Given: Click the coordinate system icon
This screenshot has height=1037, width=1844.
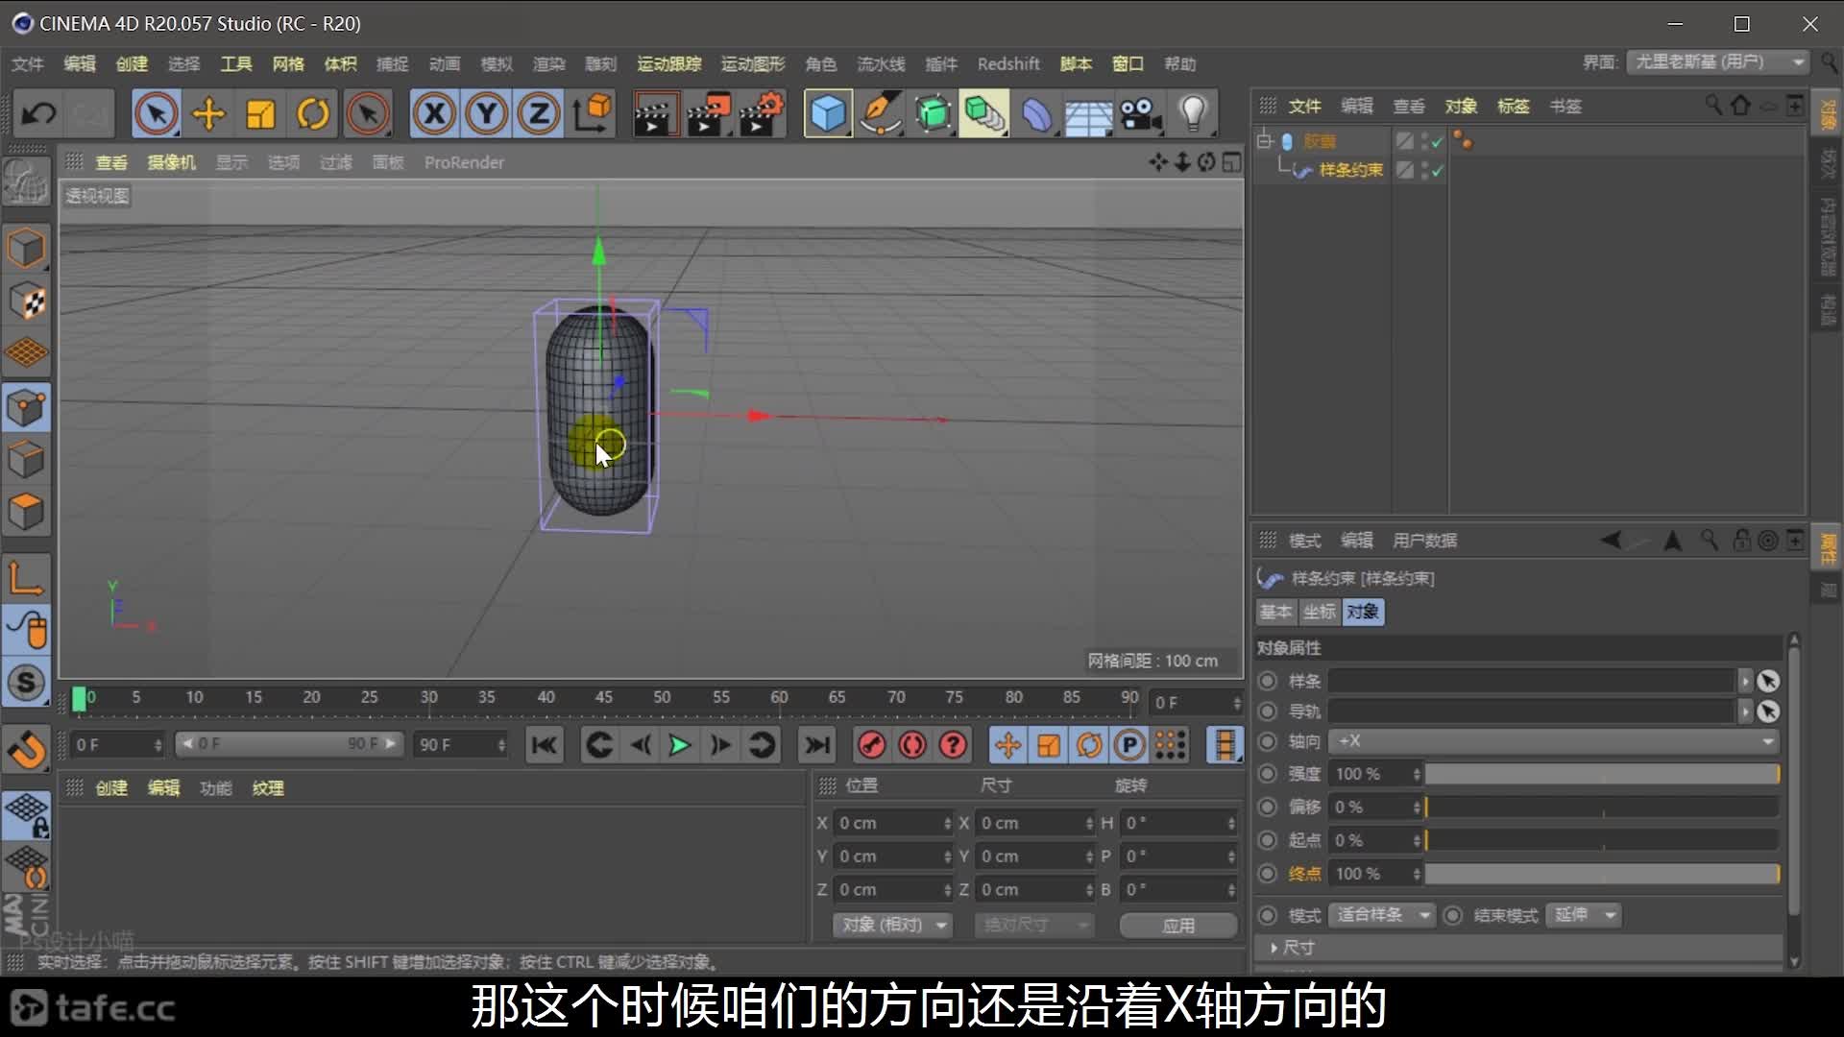Looking at the screenshot, I should pyautogui.click(x=593, y=114).
